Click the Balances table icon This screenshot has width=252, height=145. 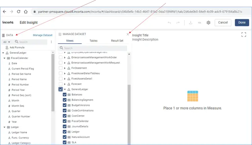[69, 95]
